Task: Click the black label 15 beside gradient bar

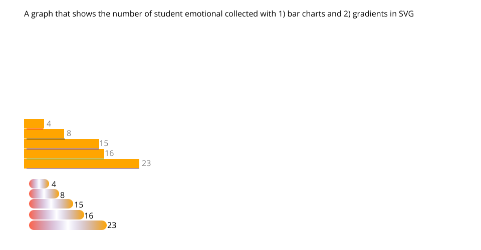Action: click(x=79, y=204)
